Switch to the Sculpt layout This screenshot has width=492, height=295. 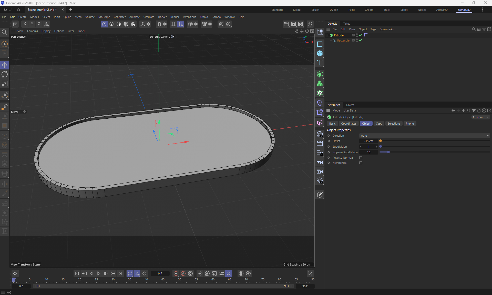315,10
